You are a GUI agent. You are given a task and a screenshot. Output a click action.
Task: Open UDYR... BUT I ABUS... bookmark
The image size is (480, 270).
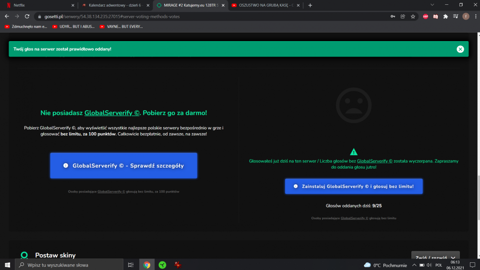(73, 27)
